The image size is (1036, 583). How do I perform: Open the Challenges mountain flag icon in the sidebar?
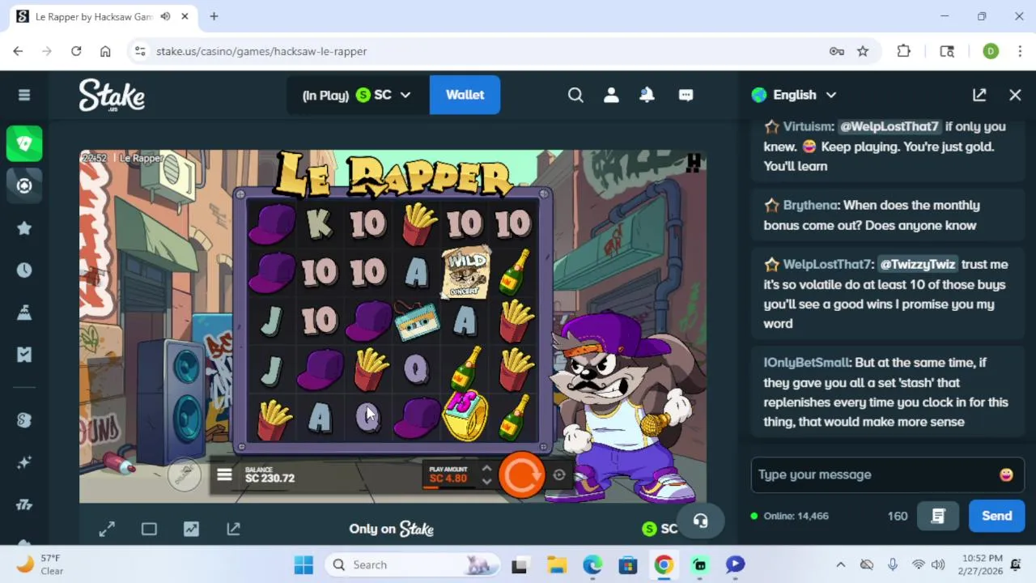(x=24, y=313)
